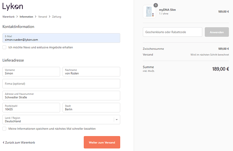Select the Zahlung breadcrumb step
Viewport: 233px width, 151px height.
click(x=56, y=17)
